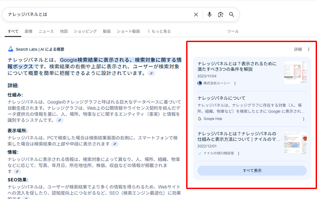The image size is (317, 199).
Task: Switch to the ニュース tab
Action: click(x=46, y=31)
